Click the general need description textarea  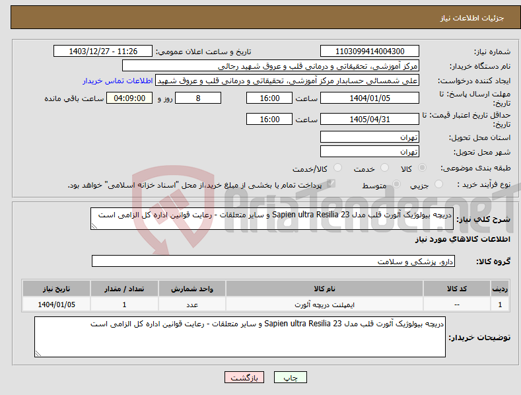point(272,219)
